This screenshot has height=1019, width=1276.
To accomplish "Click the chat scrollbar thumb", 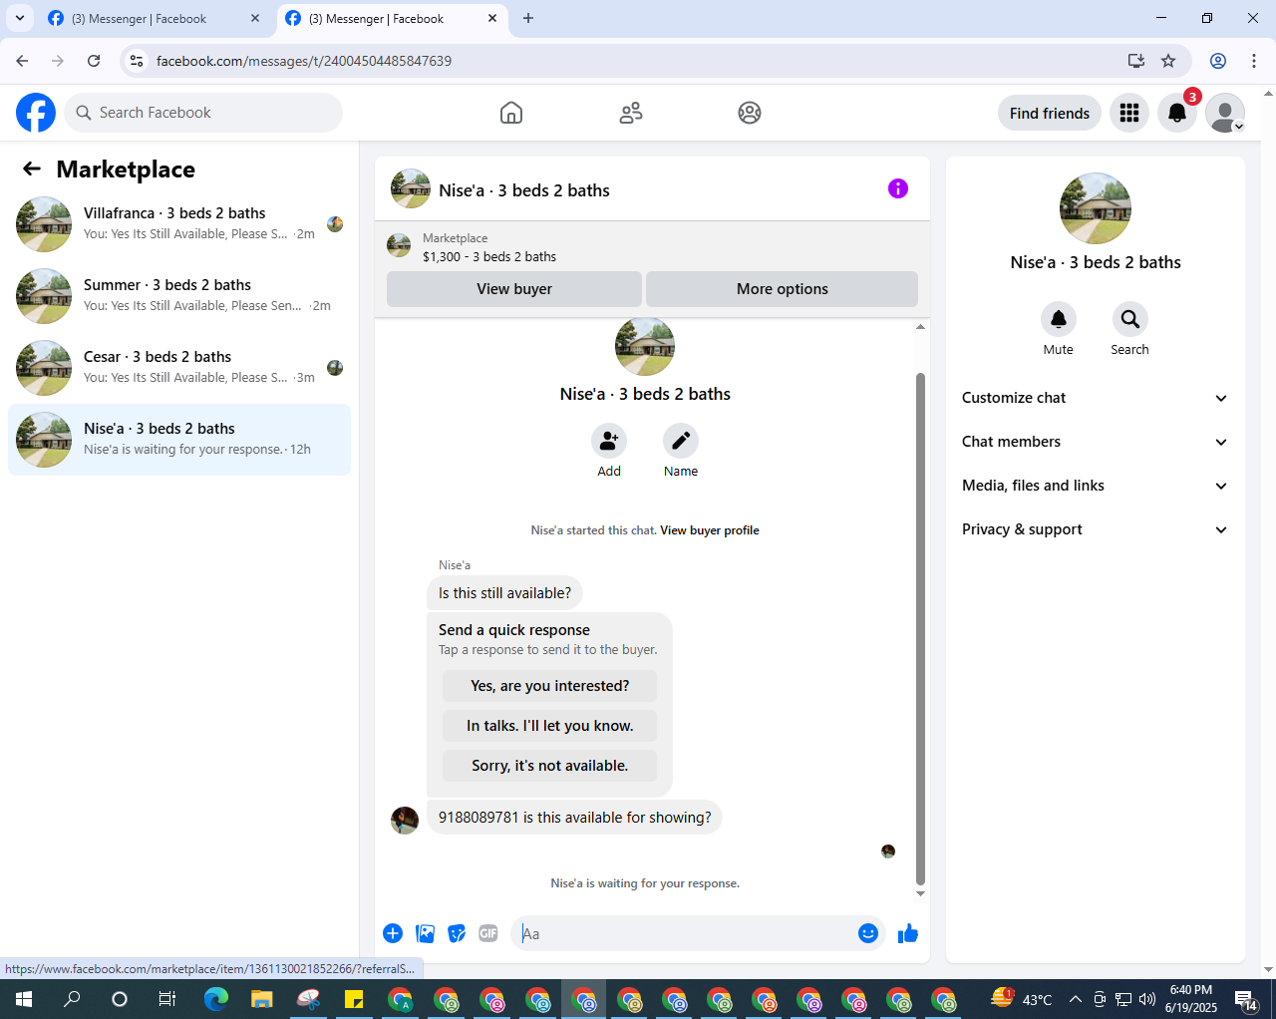I will pos(920,629).
